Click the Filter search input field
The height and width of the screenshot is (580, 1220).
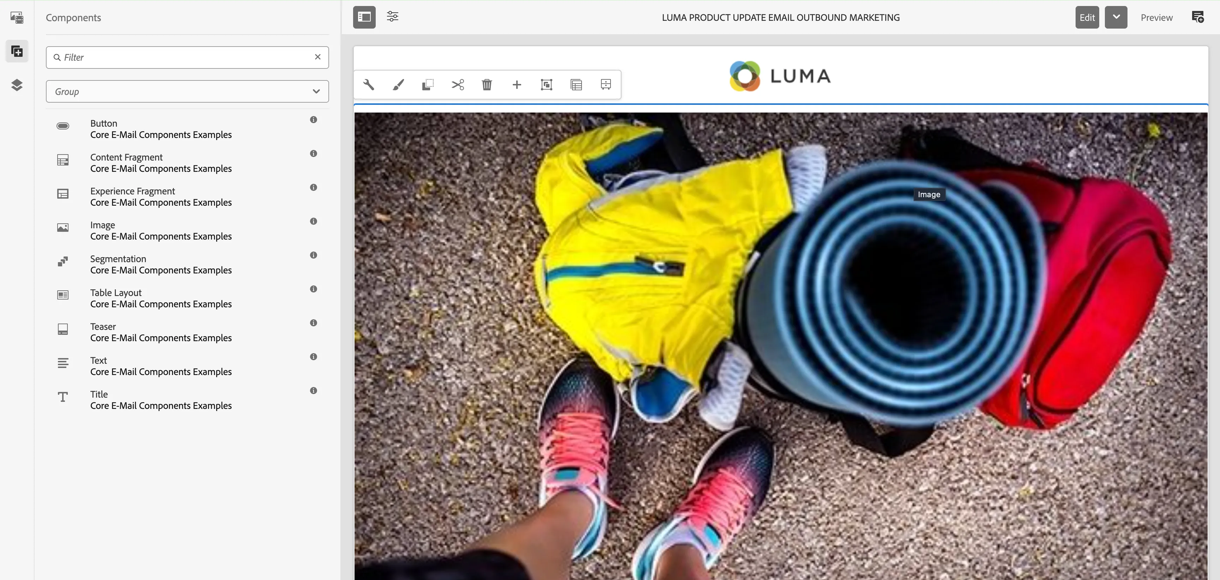[x=187, y=57]
